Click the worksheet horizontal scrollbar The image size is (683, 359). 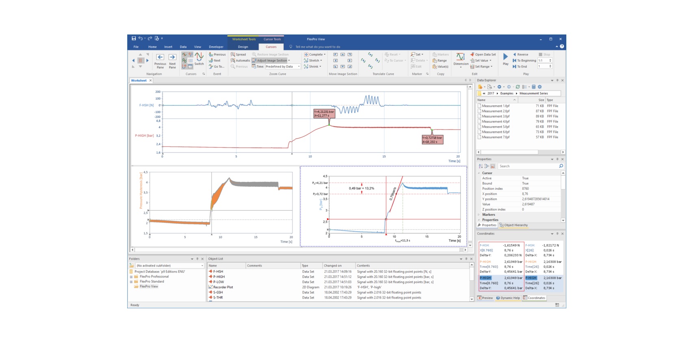(299, 250)
